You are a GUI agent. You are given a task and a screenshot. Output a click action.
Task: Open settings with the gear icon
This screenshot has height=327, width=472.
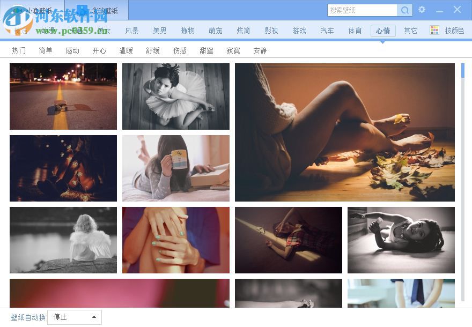pyautogui.click(x=422, y=10)
